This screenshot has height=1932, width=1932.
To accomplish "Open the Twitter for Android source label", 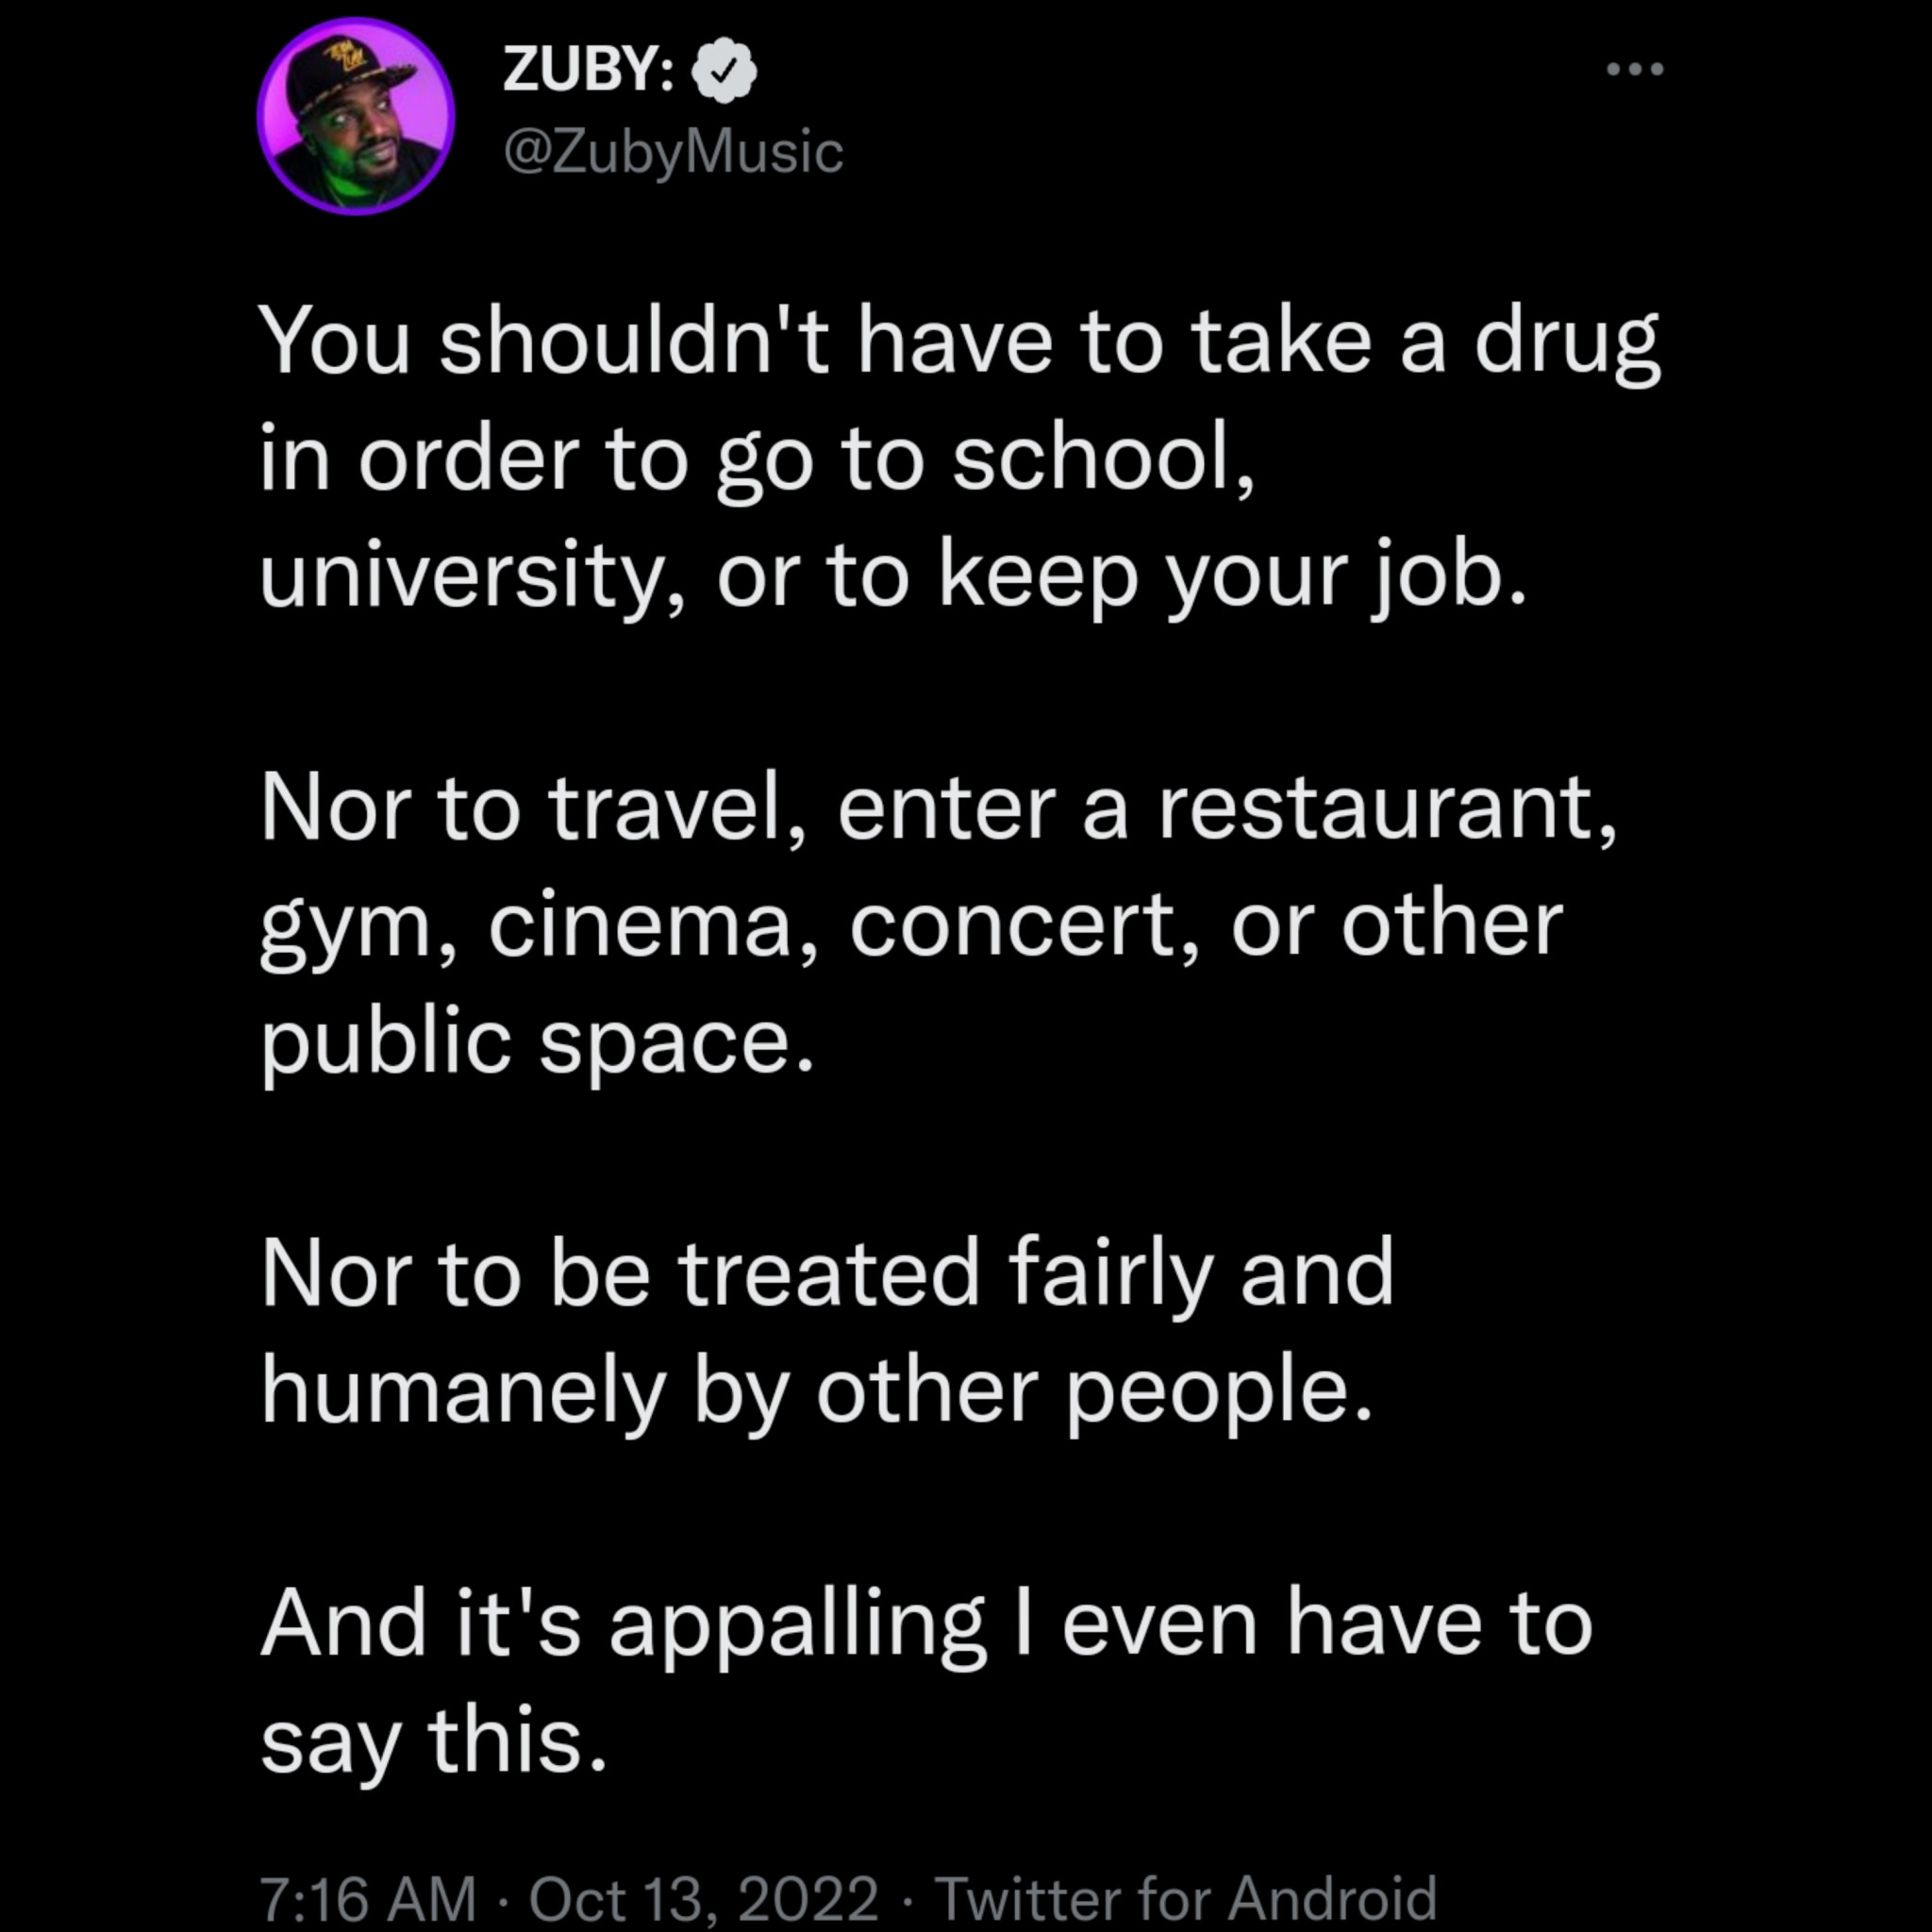I will pos(1185,1897).
